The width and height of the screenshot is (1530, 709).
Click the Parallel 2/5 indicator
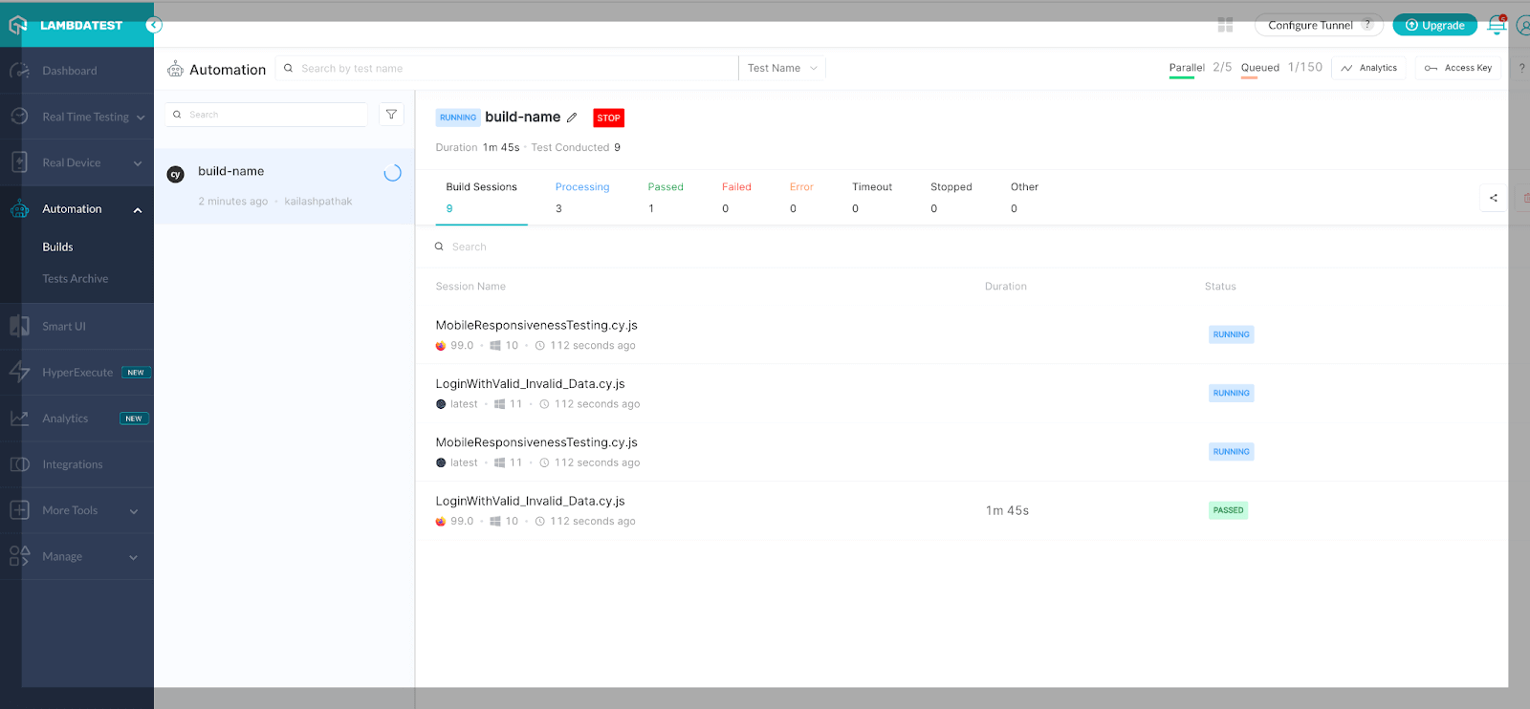tap(1200, 68)
